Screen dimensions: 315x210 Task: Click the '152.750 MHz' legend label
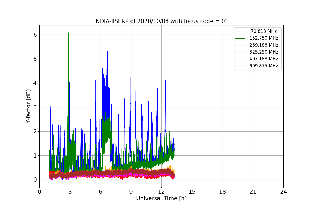pyautogui.click(x=264, y=38)
